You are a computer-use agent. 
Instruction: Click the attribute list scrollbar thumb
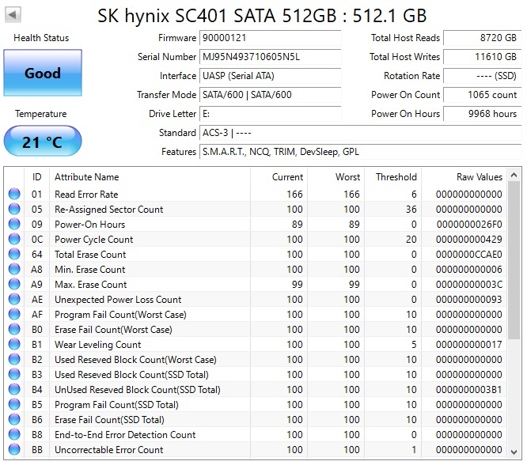coord(514,260)
